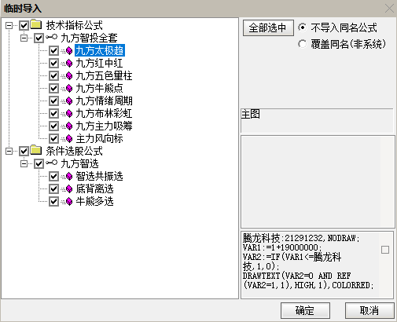Select the 技术指标公式 folder label
397x322 pixels.
coord(75,25)
